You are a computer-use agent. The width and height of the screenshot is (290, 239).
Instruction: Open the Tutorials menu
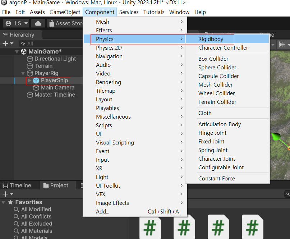[x=154, y=12]
